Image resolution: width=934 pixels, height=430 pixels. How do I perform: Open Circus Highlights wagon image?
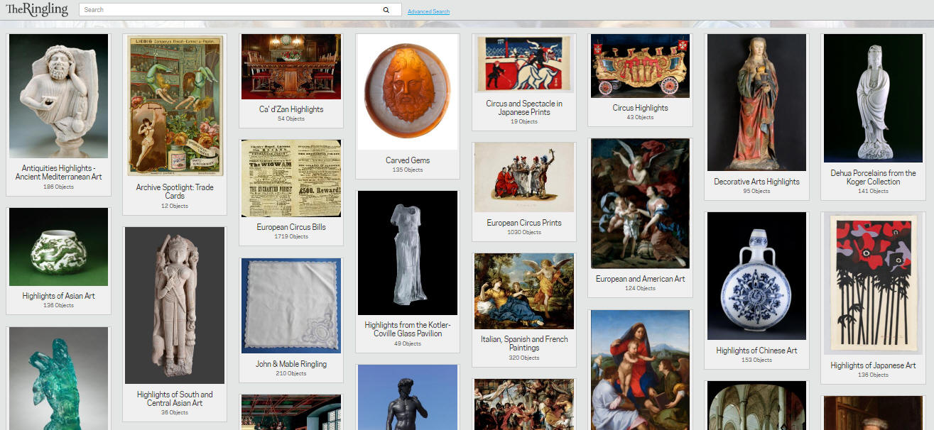pos(641,66)
